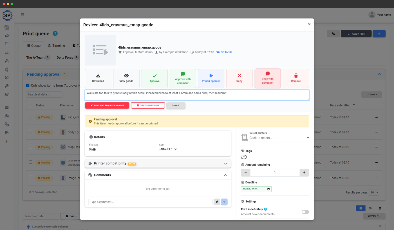Expand the Printer compatibility section
394x230 pixels.
pyautogui.click(x=158, y=164)
